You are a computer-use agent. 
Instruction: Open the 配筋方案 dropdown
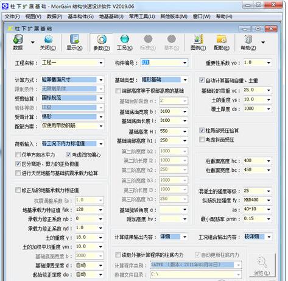(x=101, y=126)
